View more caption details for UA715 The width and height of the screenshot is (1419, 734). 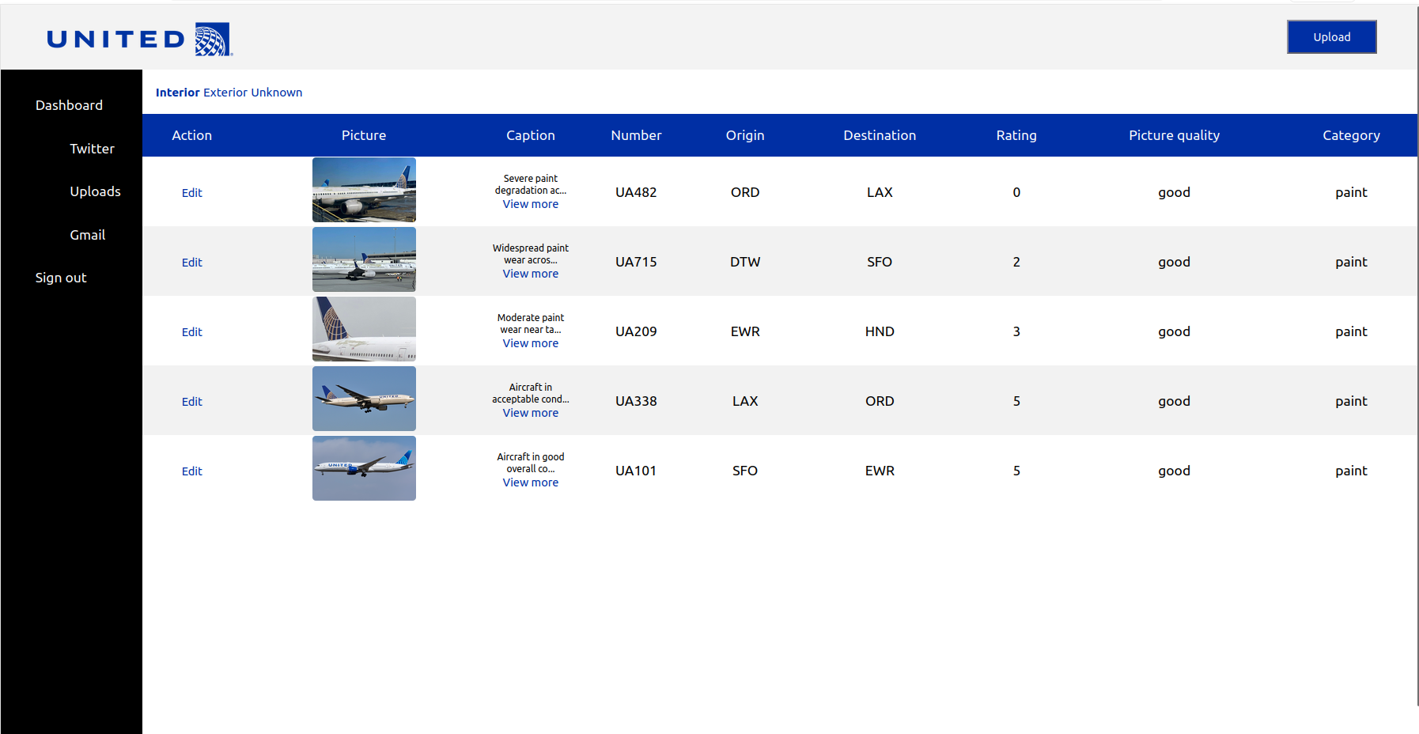click(x=530, y=273)
